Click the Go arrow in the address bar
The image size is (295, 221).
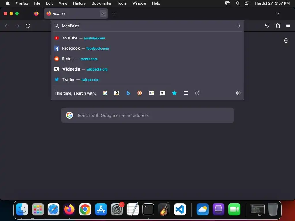(238, 26)
